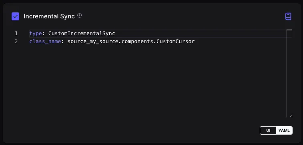Place cursor on the "class_name" key

pos(45,41)
